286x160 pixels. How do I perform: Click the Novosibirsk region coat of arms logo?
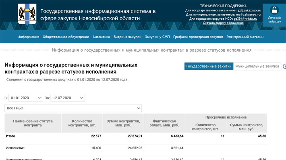tap(27, 14)
